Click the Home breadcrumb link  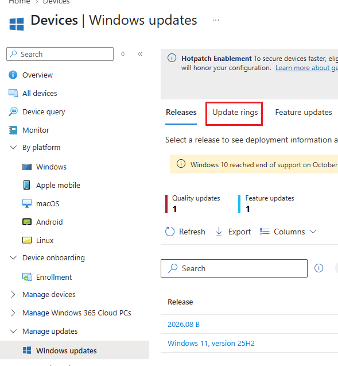20,2
